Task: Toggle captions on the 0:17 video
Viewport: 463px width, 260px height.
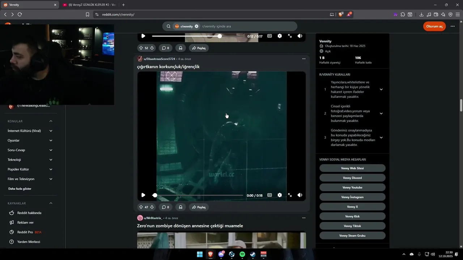Action: [269, 36]
